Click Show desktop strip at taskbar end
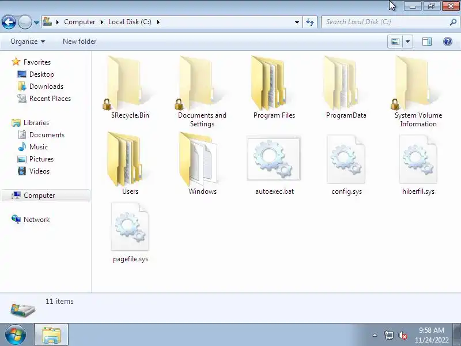The width and height of the screenshot is (461, 346). [x=458, y=335]
